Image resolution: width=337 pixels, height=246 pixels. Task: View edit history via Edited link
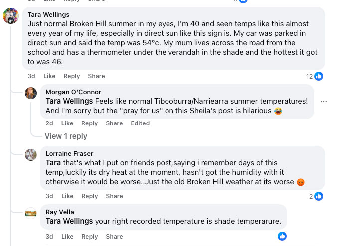[x=140, y=123]
